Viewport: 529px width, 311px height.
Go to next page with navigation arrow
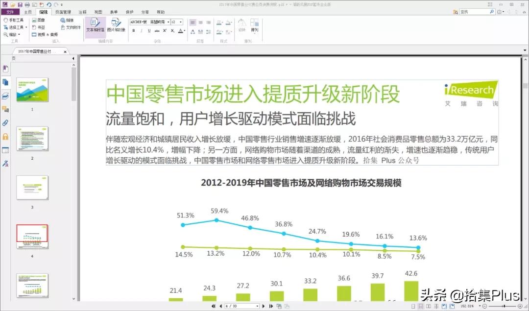264,306
